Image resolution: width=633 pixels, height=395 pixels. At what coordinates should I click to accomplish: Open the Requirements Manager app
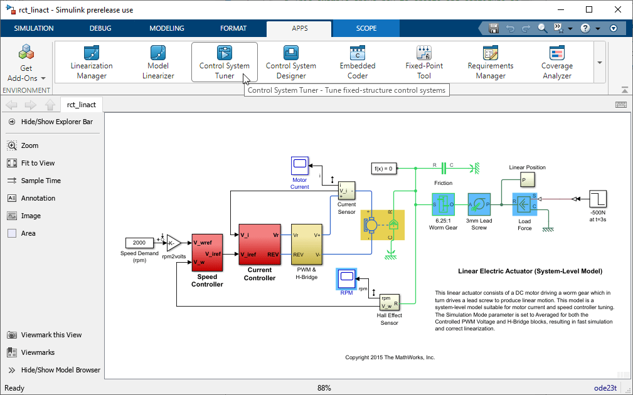[491, 62]
